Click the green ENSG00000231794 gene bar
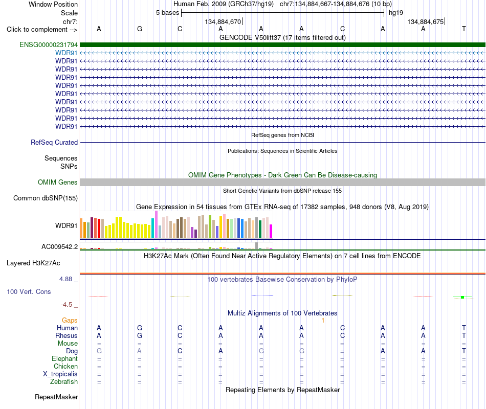Screen dimensions: 486x409 [282, 44]
